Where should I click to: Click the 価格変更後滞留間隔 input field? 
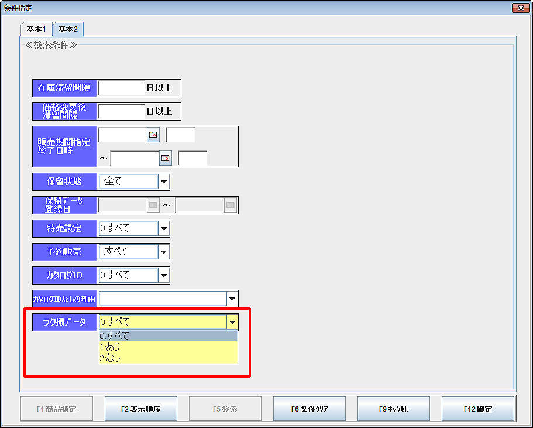121,111
